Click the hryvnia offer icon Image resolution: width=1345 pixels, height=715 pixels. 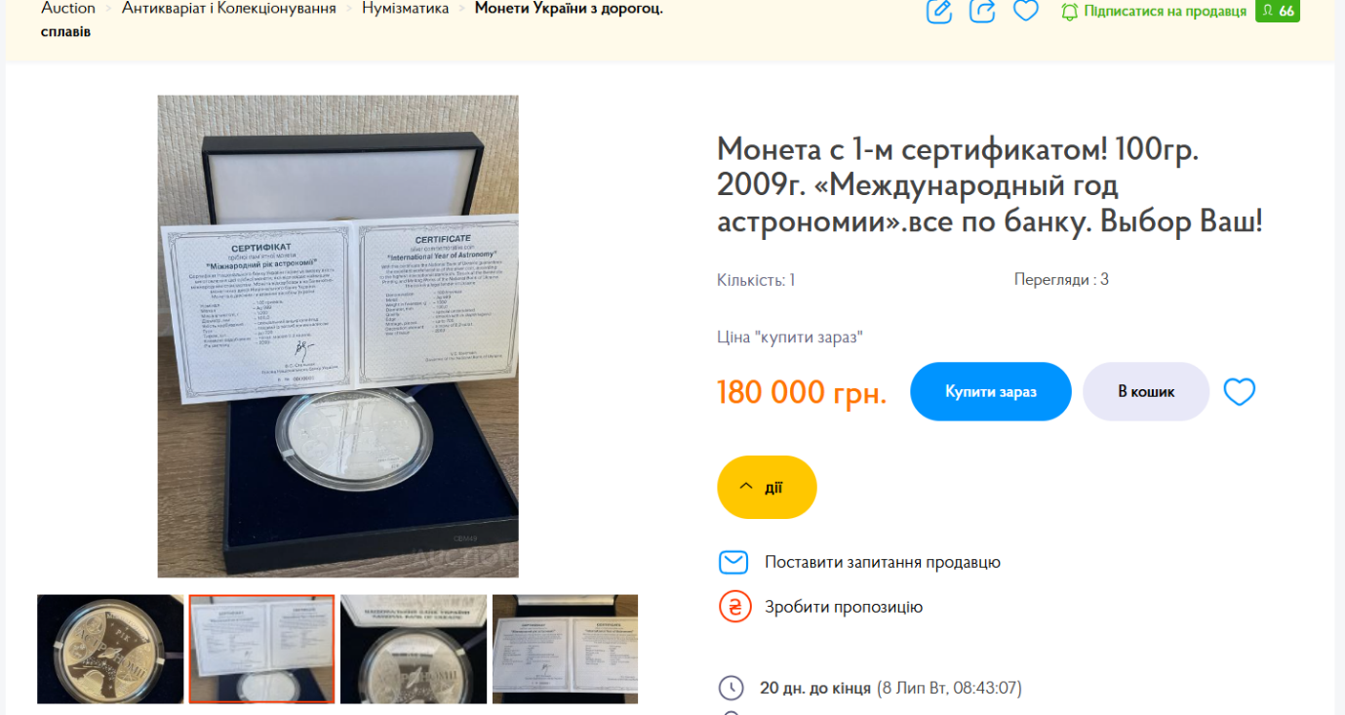pyautogui.click(x=734, y=607)
